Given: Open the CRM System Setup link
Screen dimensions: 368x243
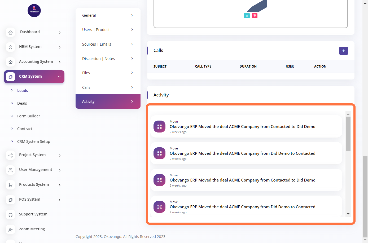Looking at the screenshot, I should [34, 142].
